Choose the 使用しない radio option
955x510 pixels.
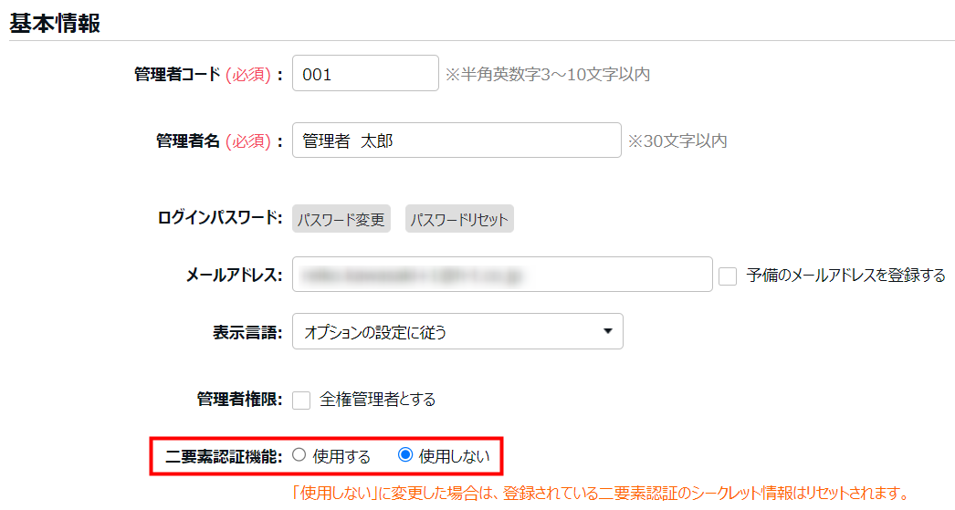click(406, 455)
